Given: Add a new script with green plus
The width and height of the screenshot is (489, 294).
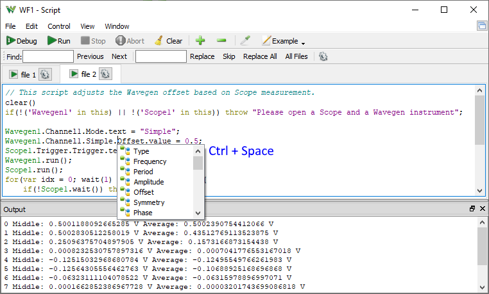Looking at the screenshot, I should 200,40.
